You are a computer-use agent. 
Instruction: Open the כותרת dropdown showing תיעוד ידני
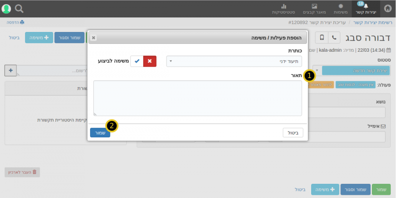click(x=234, y=61)
